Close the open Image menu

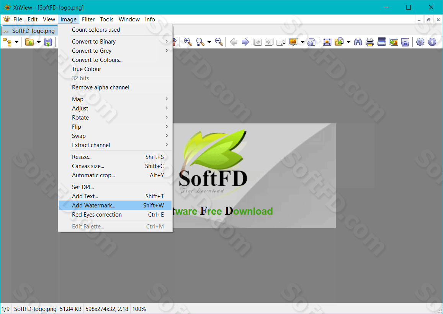point(69,19)
